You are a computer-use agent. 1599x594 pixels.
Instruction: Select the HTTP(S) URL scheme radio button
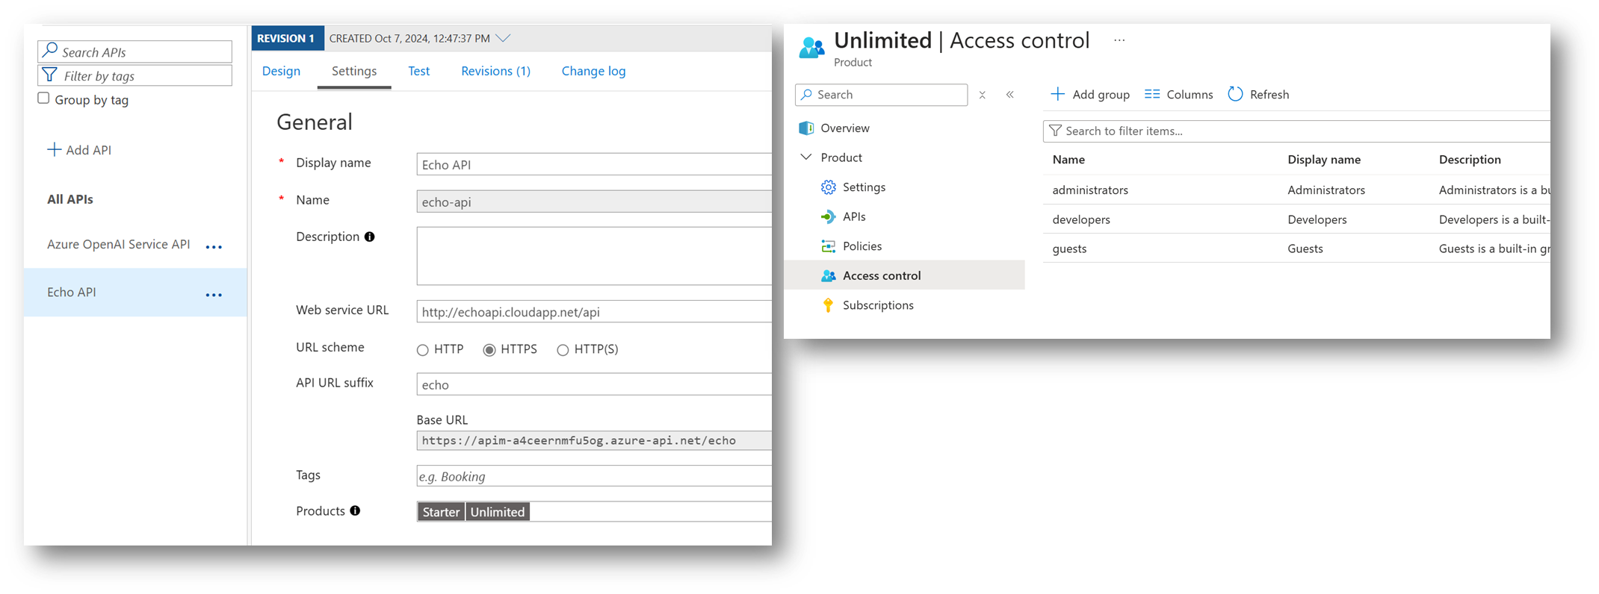pos(563,350)
